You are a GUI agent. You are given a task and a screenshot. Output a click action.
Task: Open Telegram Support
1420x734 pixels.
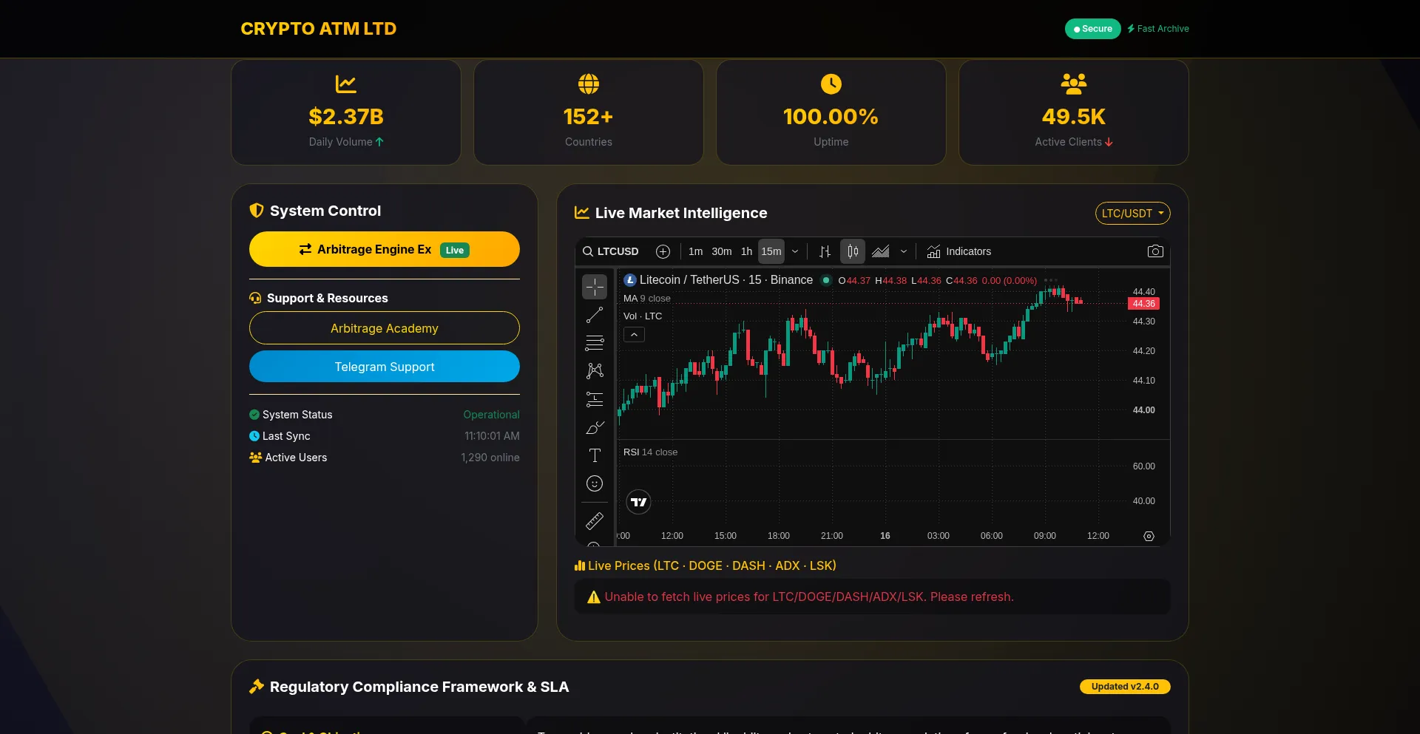pos(385,367)
